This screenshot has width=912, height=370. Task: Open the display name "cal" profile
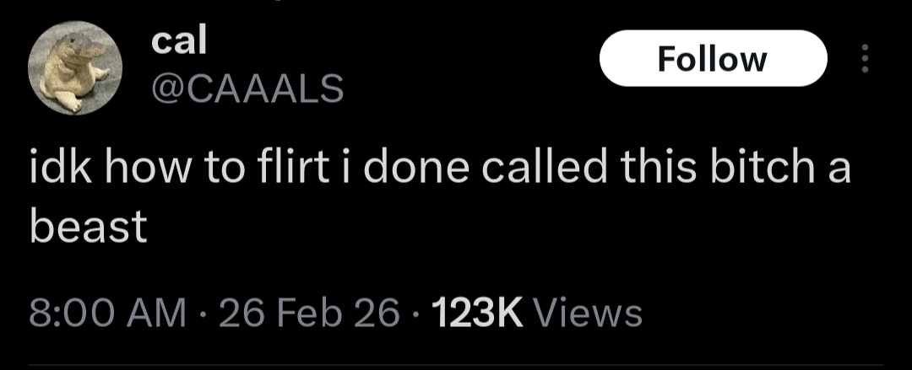tap(178, 41)
